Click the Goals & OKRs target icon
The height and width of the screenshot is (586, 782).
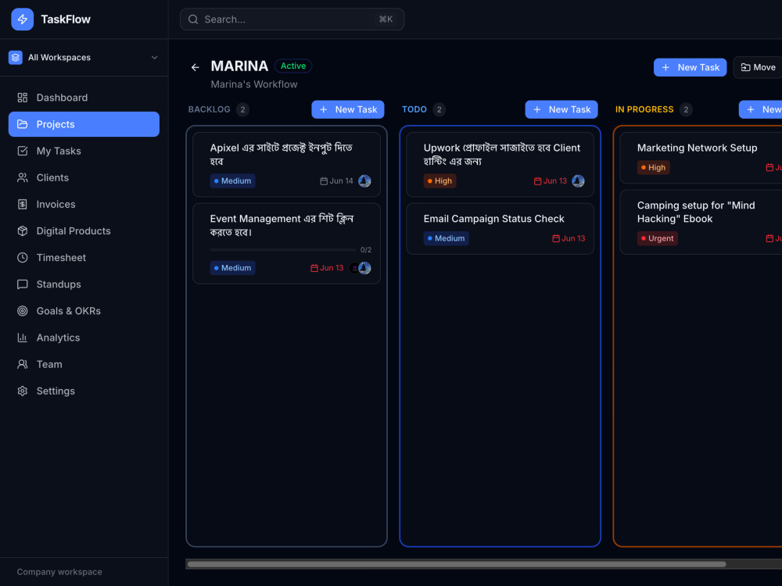(x=23, y=311)
